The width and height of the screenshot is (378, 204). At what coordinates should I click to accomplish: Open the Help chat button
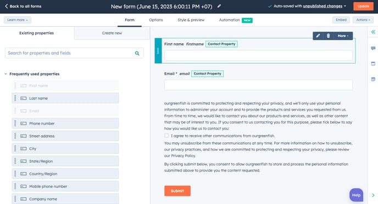point(357,195)
